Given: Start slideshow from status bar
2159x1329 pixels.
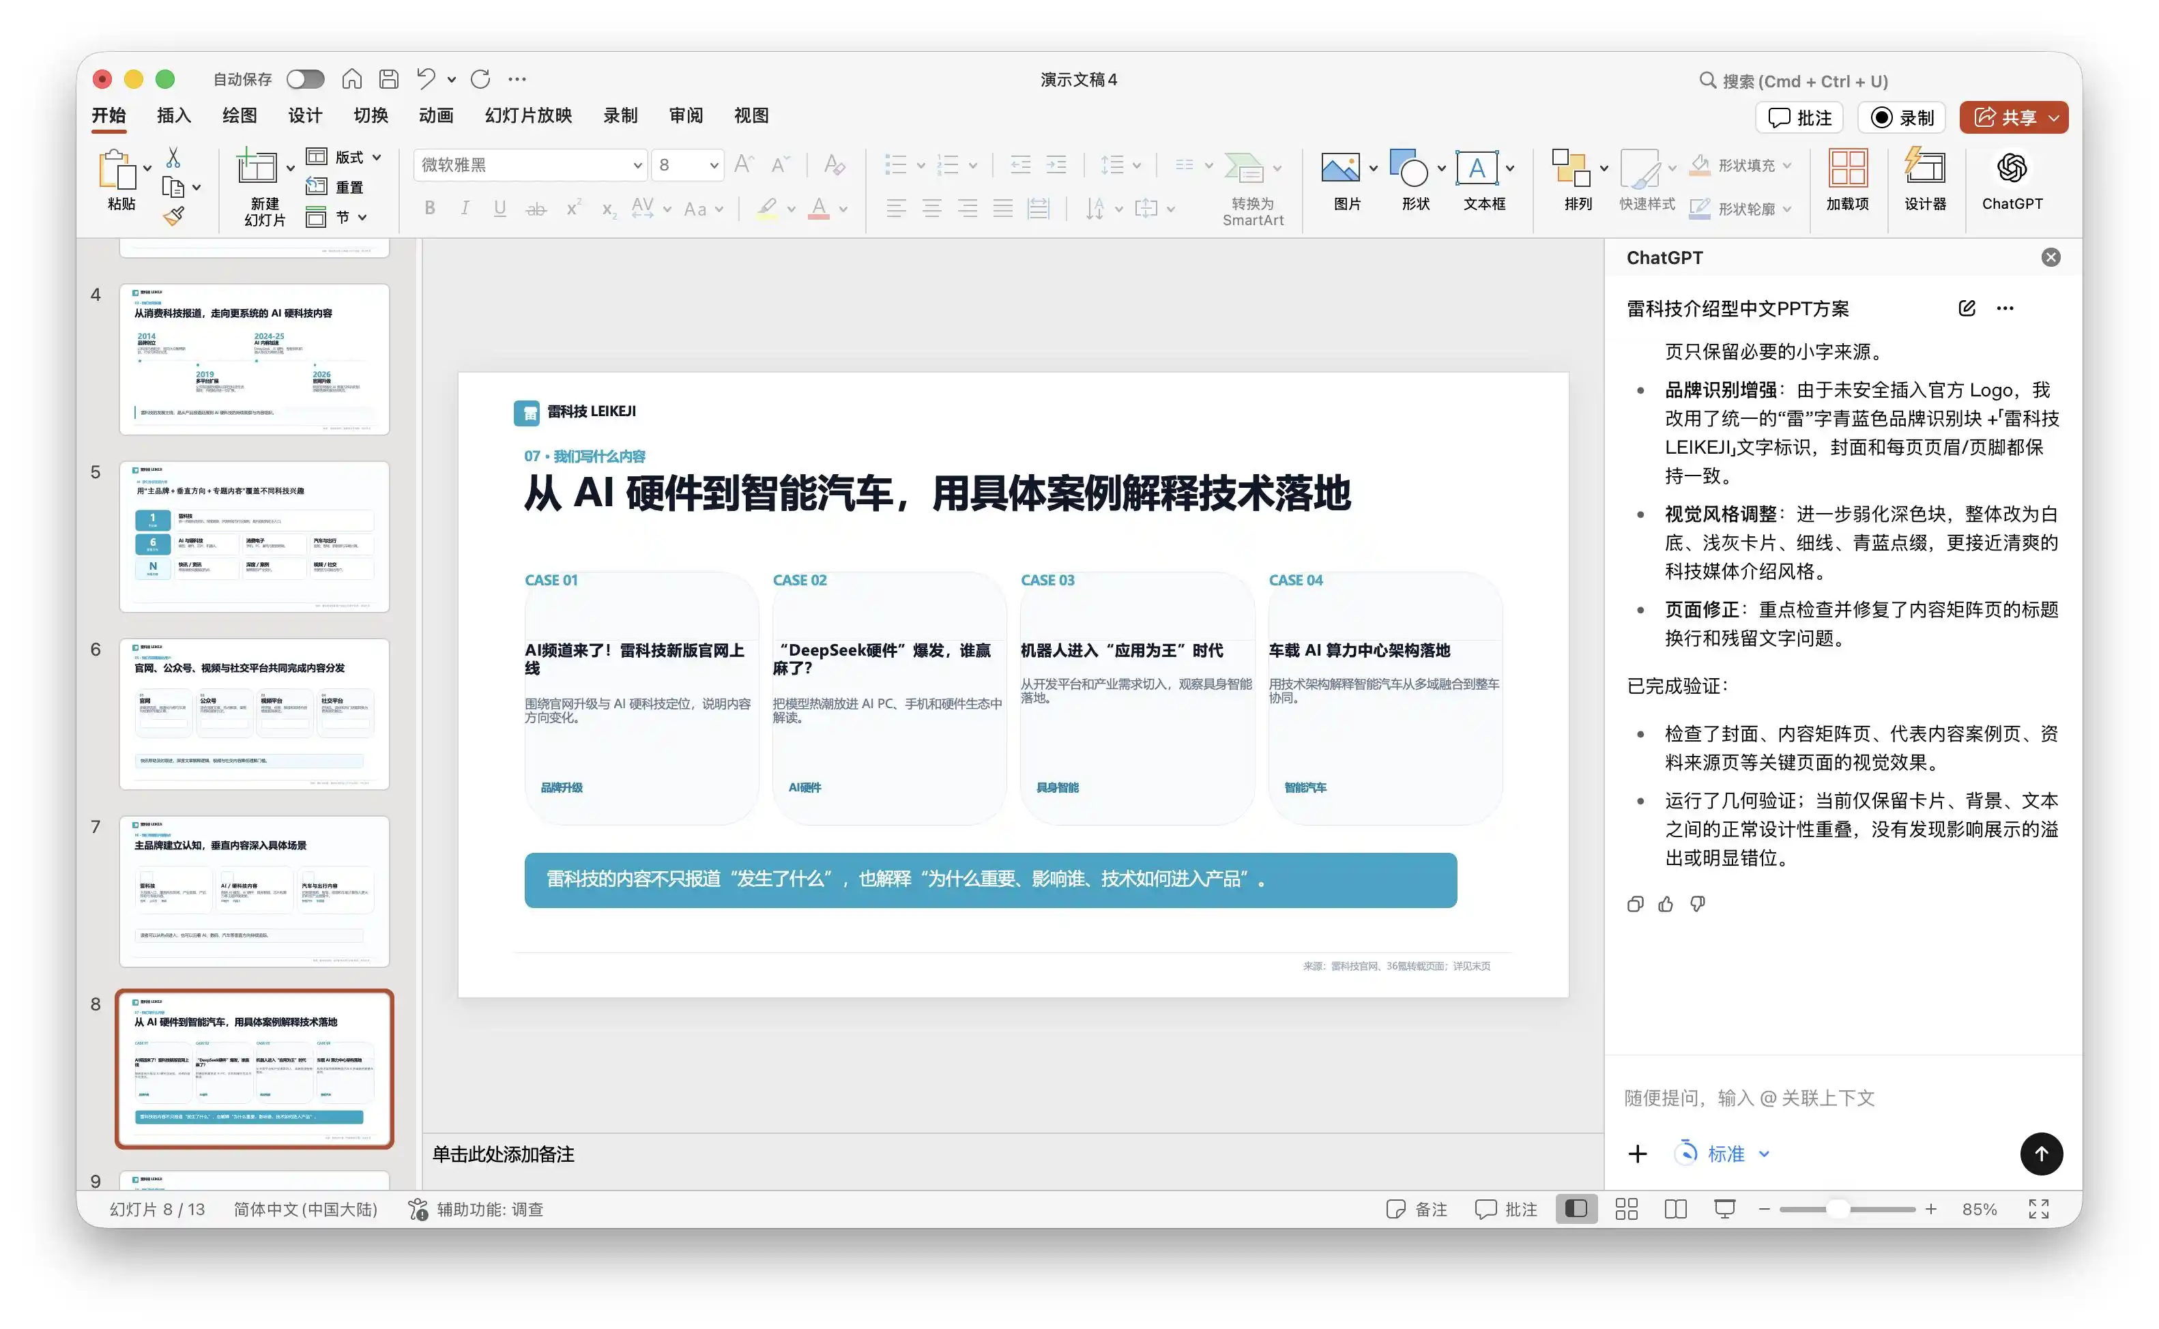Looking at the screenshot, I should pyautogui.click(x=1725, y=1210).
